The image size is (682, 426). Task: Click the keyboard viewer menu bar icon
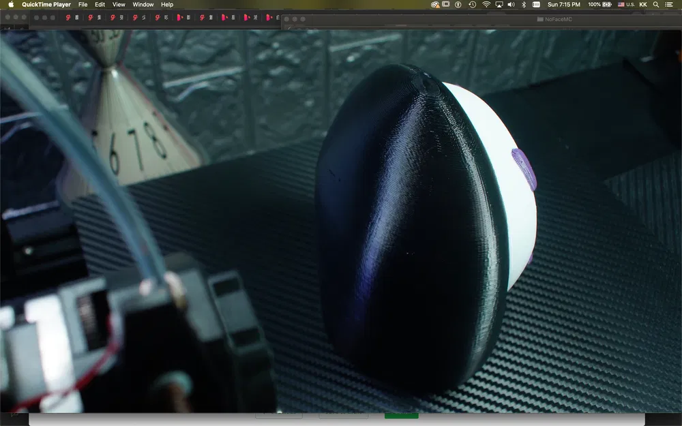[x=536, y=4]
